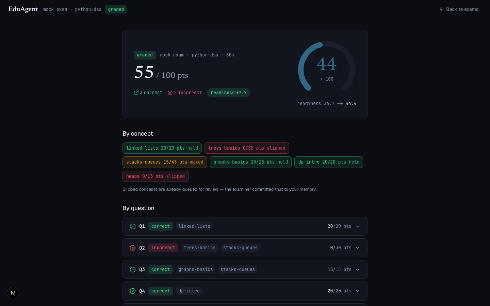Click the check icon beside 3 correct
Screen dimensions: 490x306
pos(136,93)
